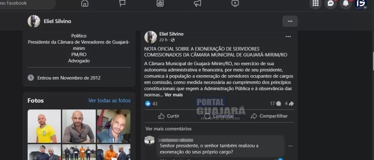374x160 pixels.
Task: Open Ver todas as fotos link
Action: [110, 100]
